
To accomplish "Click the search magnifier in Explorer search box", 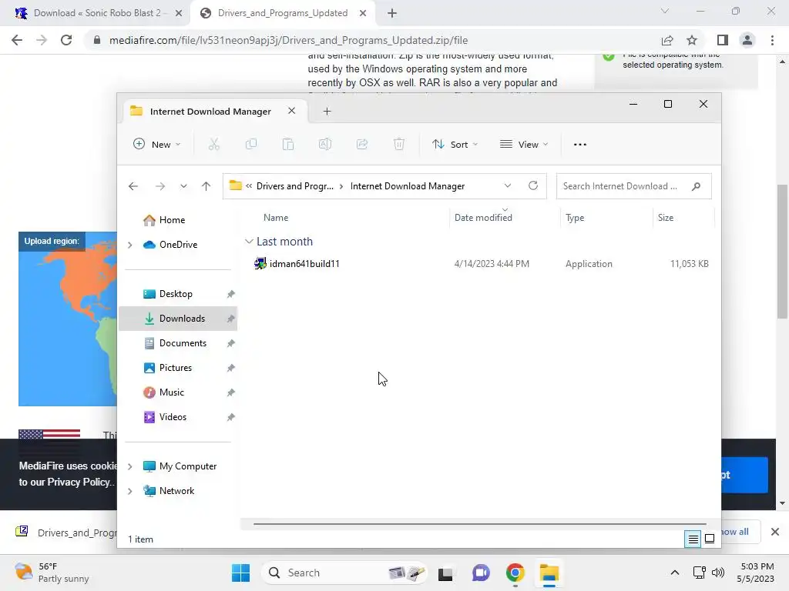I will (696, 186).
